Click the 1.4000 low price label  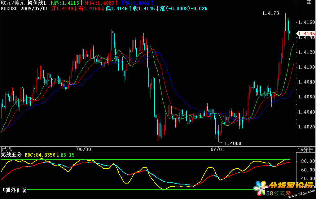point(233,143)
